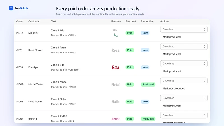Click the 'Marker 19 mm · Crimson' text
224x126 pixels.
click(x=65, y=70)
